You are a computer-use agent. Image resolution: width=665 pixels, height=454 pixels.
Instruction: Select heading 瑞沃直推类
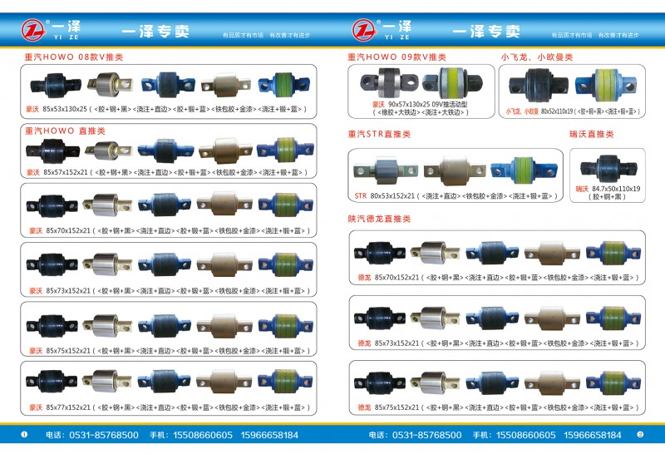[591, 135]
